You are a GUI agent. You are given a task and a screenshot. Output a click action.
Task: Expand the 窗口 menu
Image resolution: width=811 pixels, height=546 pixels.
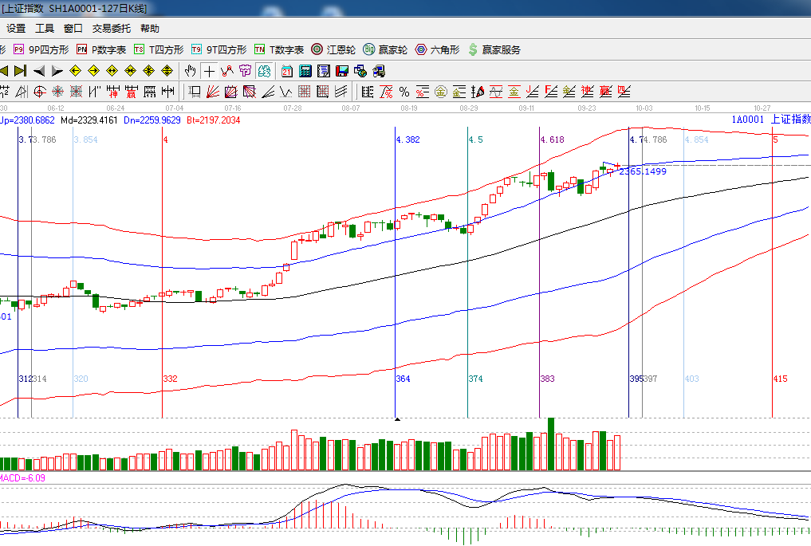point(73,28)
